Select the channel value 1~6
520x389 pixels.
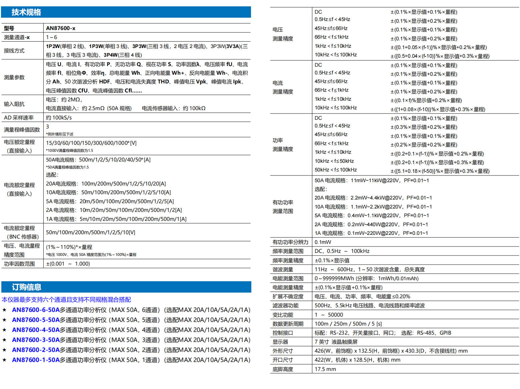coord(51,37)
